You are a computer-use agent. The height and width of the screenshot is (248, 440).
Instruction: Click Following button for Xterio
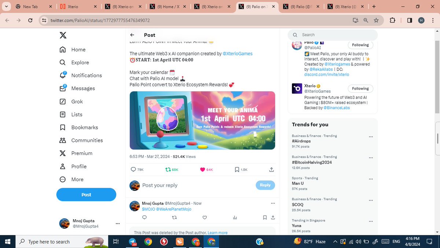[x=360, y=89]
